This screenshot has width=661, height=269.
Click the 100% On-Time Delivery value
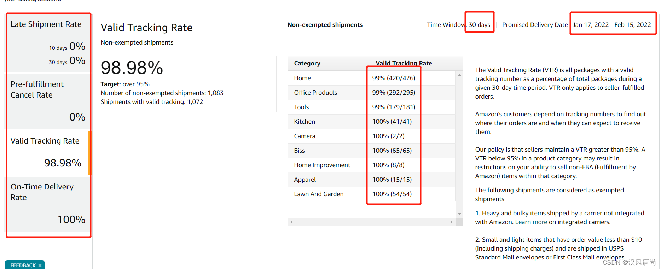71,220
